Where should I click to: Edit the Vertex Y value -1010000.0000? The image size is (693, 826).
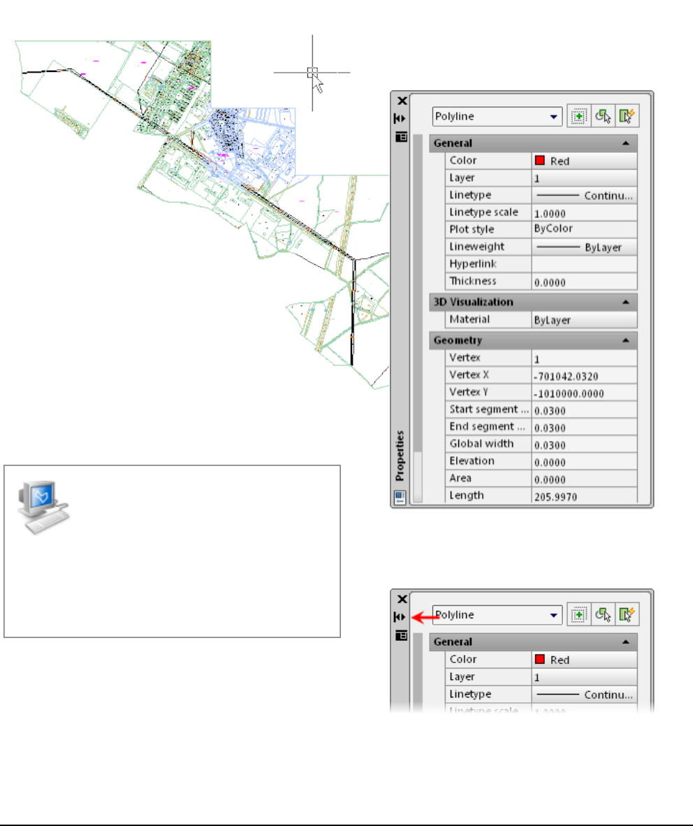click(x=584, y=393)
